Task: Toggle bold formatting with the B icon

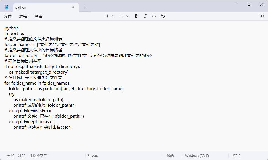Action: pyautogui.click(x=136, y=16)
